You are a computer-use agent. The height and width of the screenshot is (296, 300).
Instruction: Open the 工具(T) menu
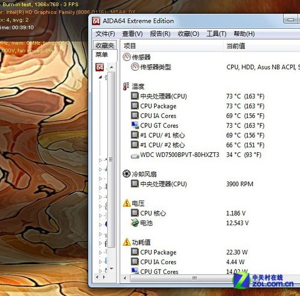click(x=217, y=34)
